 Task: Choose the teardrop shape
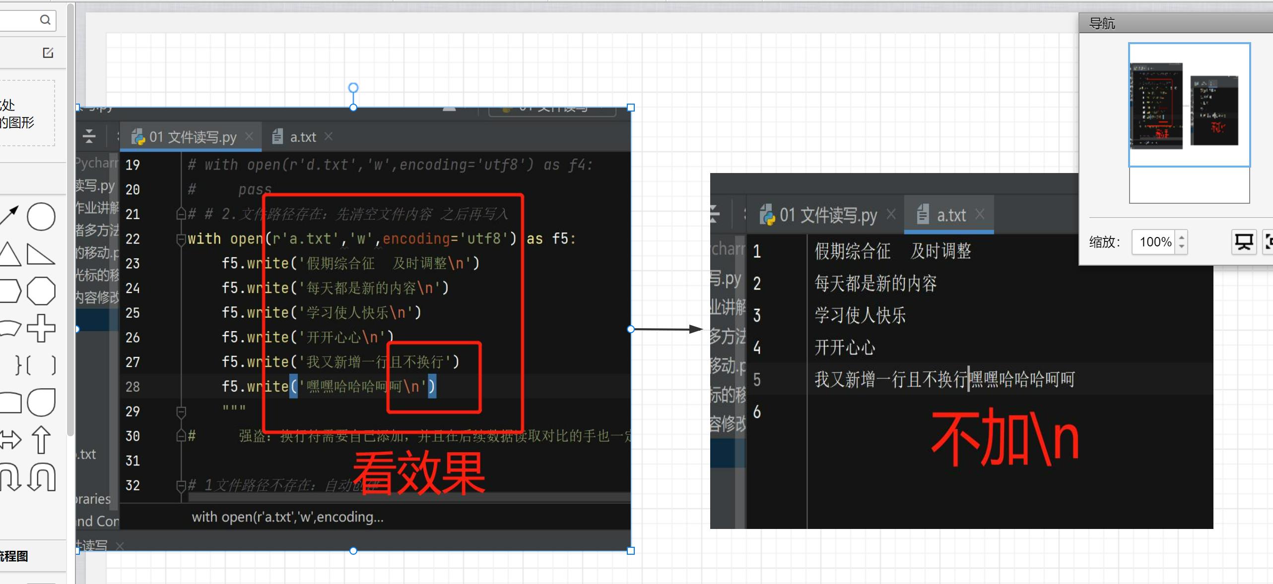41,402
